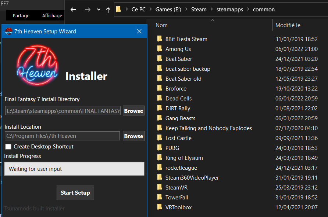Screen dimensions: 328x217
Task: Select 'common' in the breadcrumb path
Action: [264, 10]
